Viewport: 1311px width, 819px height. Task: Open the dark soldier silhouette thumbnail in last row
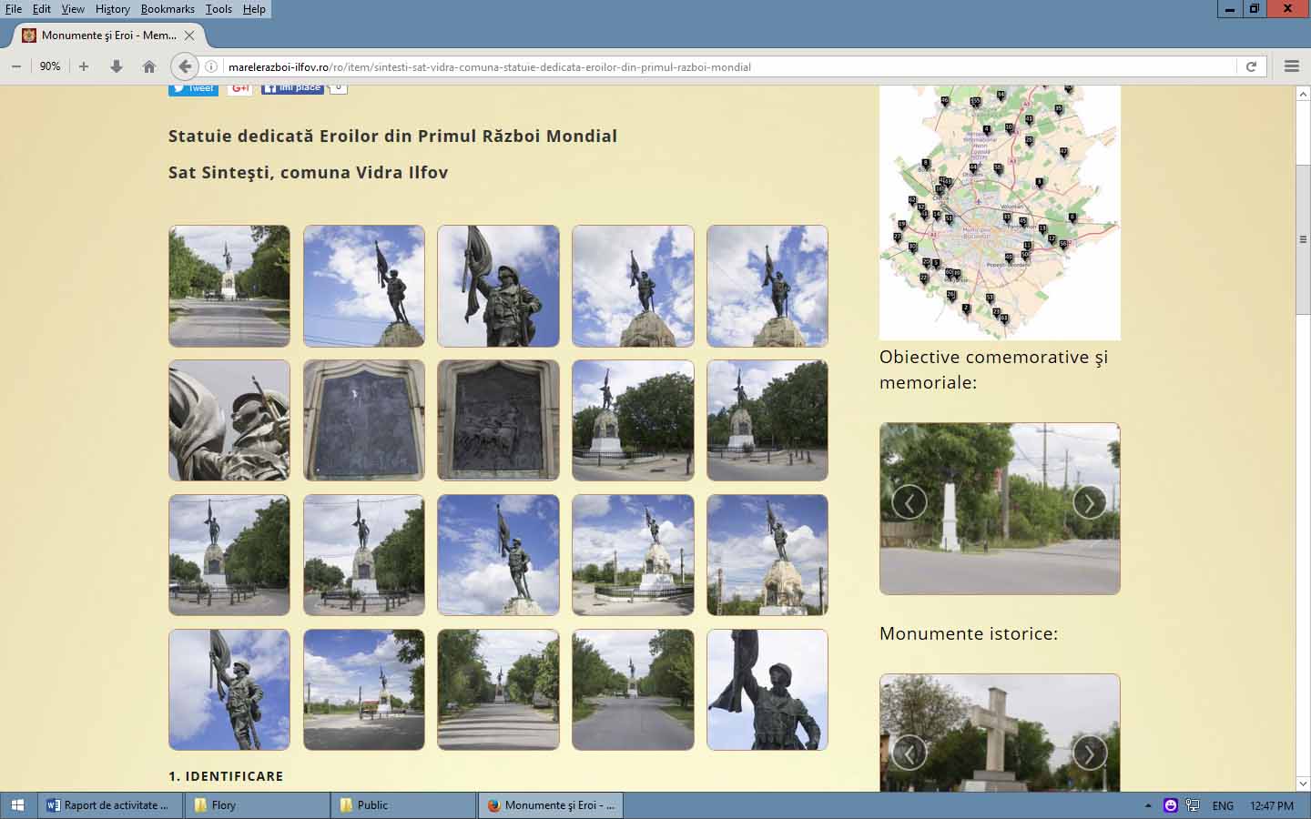767,690
